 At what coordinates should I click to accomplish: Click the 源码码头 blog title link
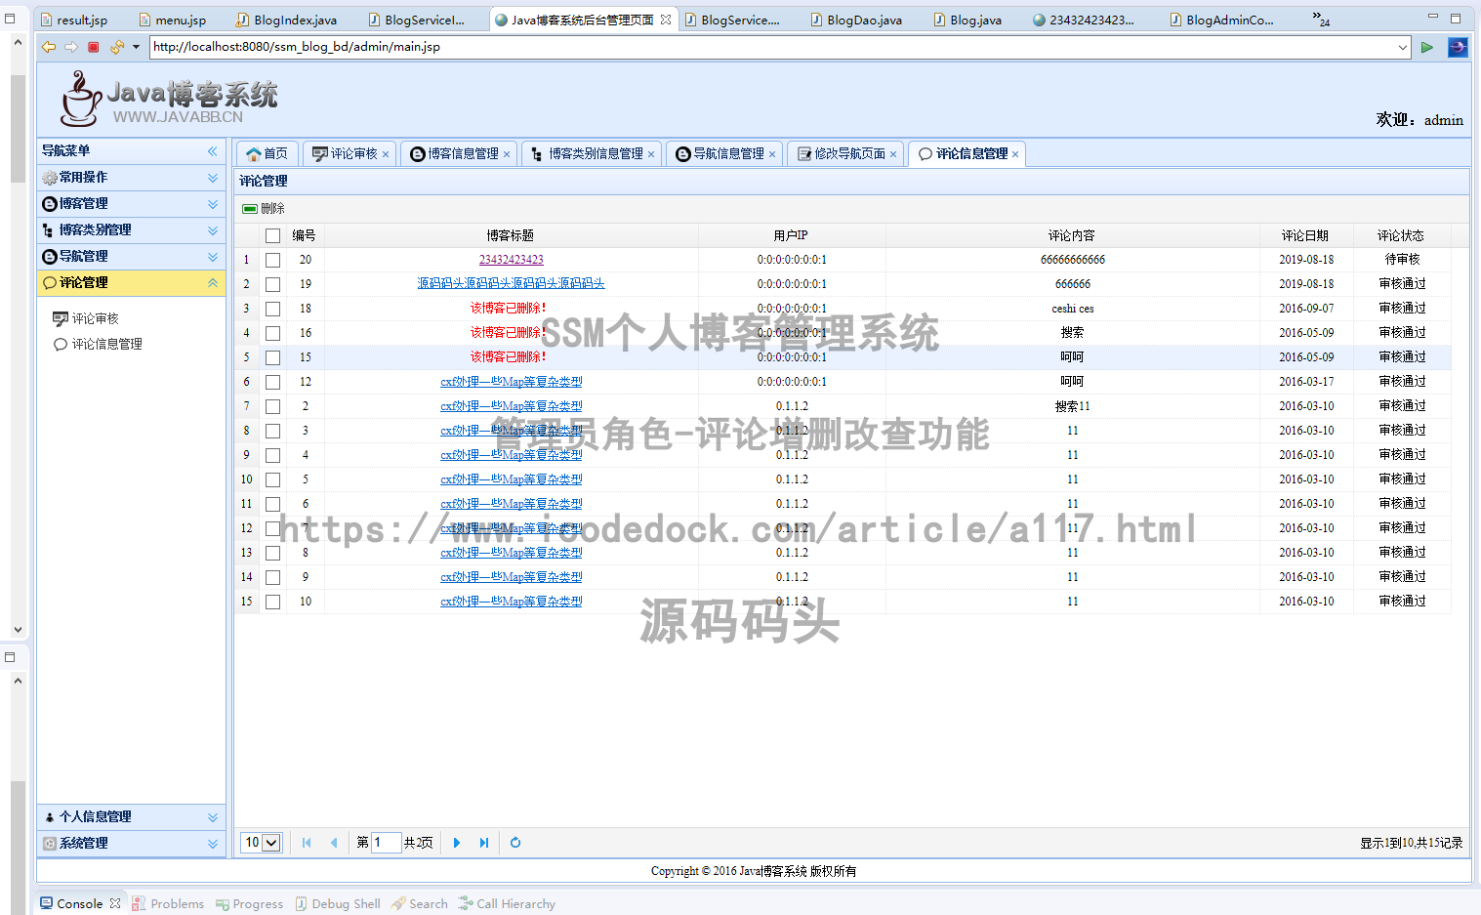point(511,283)
